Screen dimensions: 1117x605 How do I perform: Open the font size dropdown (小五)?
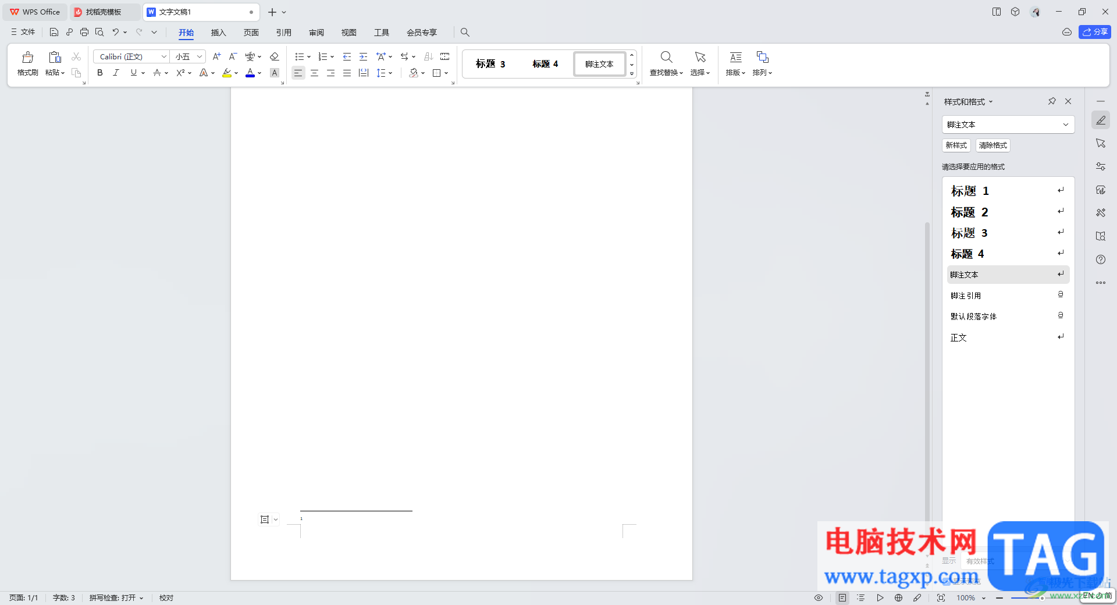(x=200, y=56)
